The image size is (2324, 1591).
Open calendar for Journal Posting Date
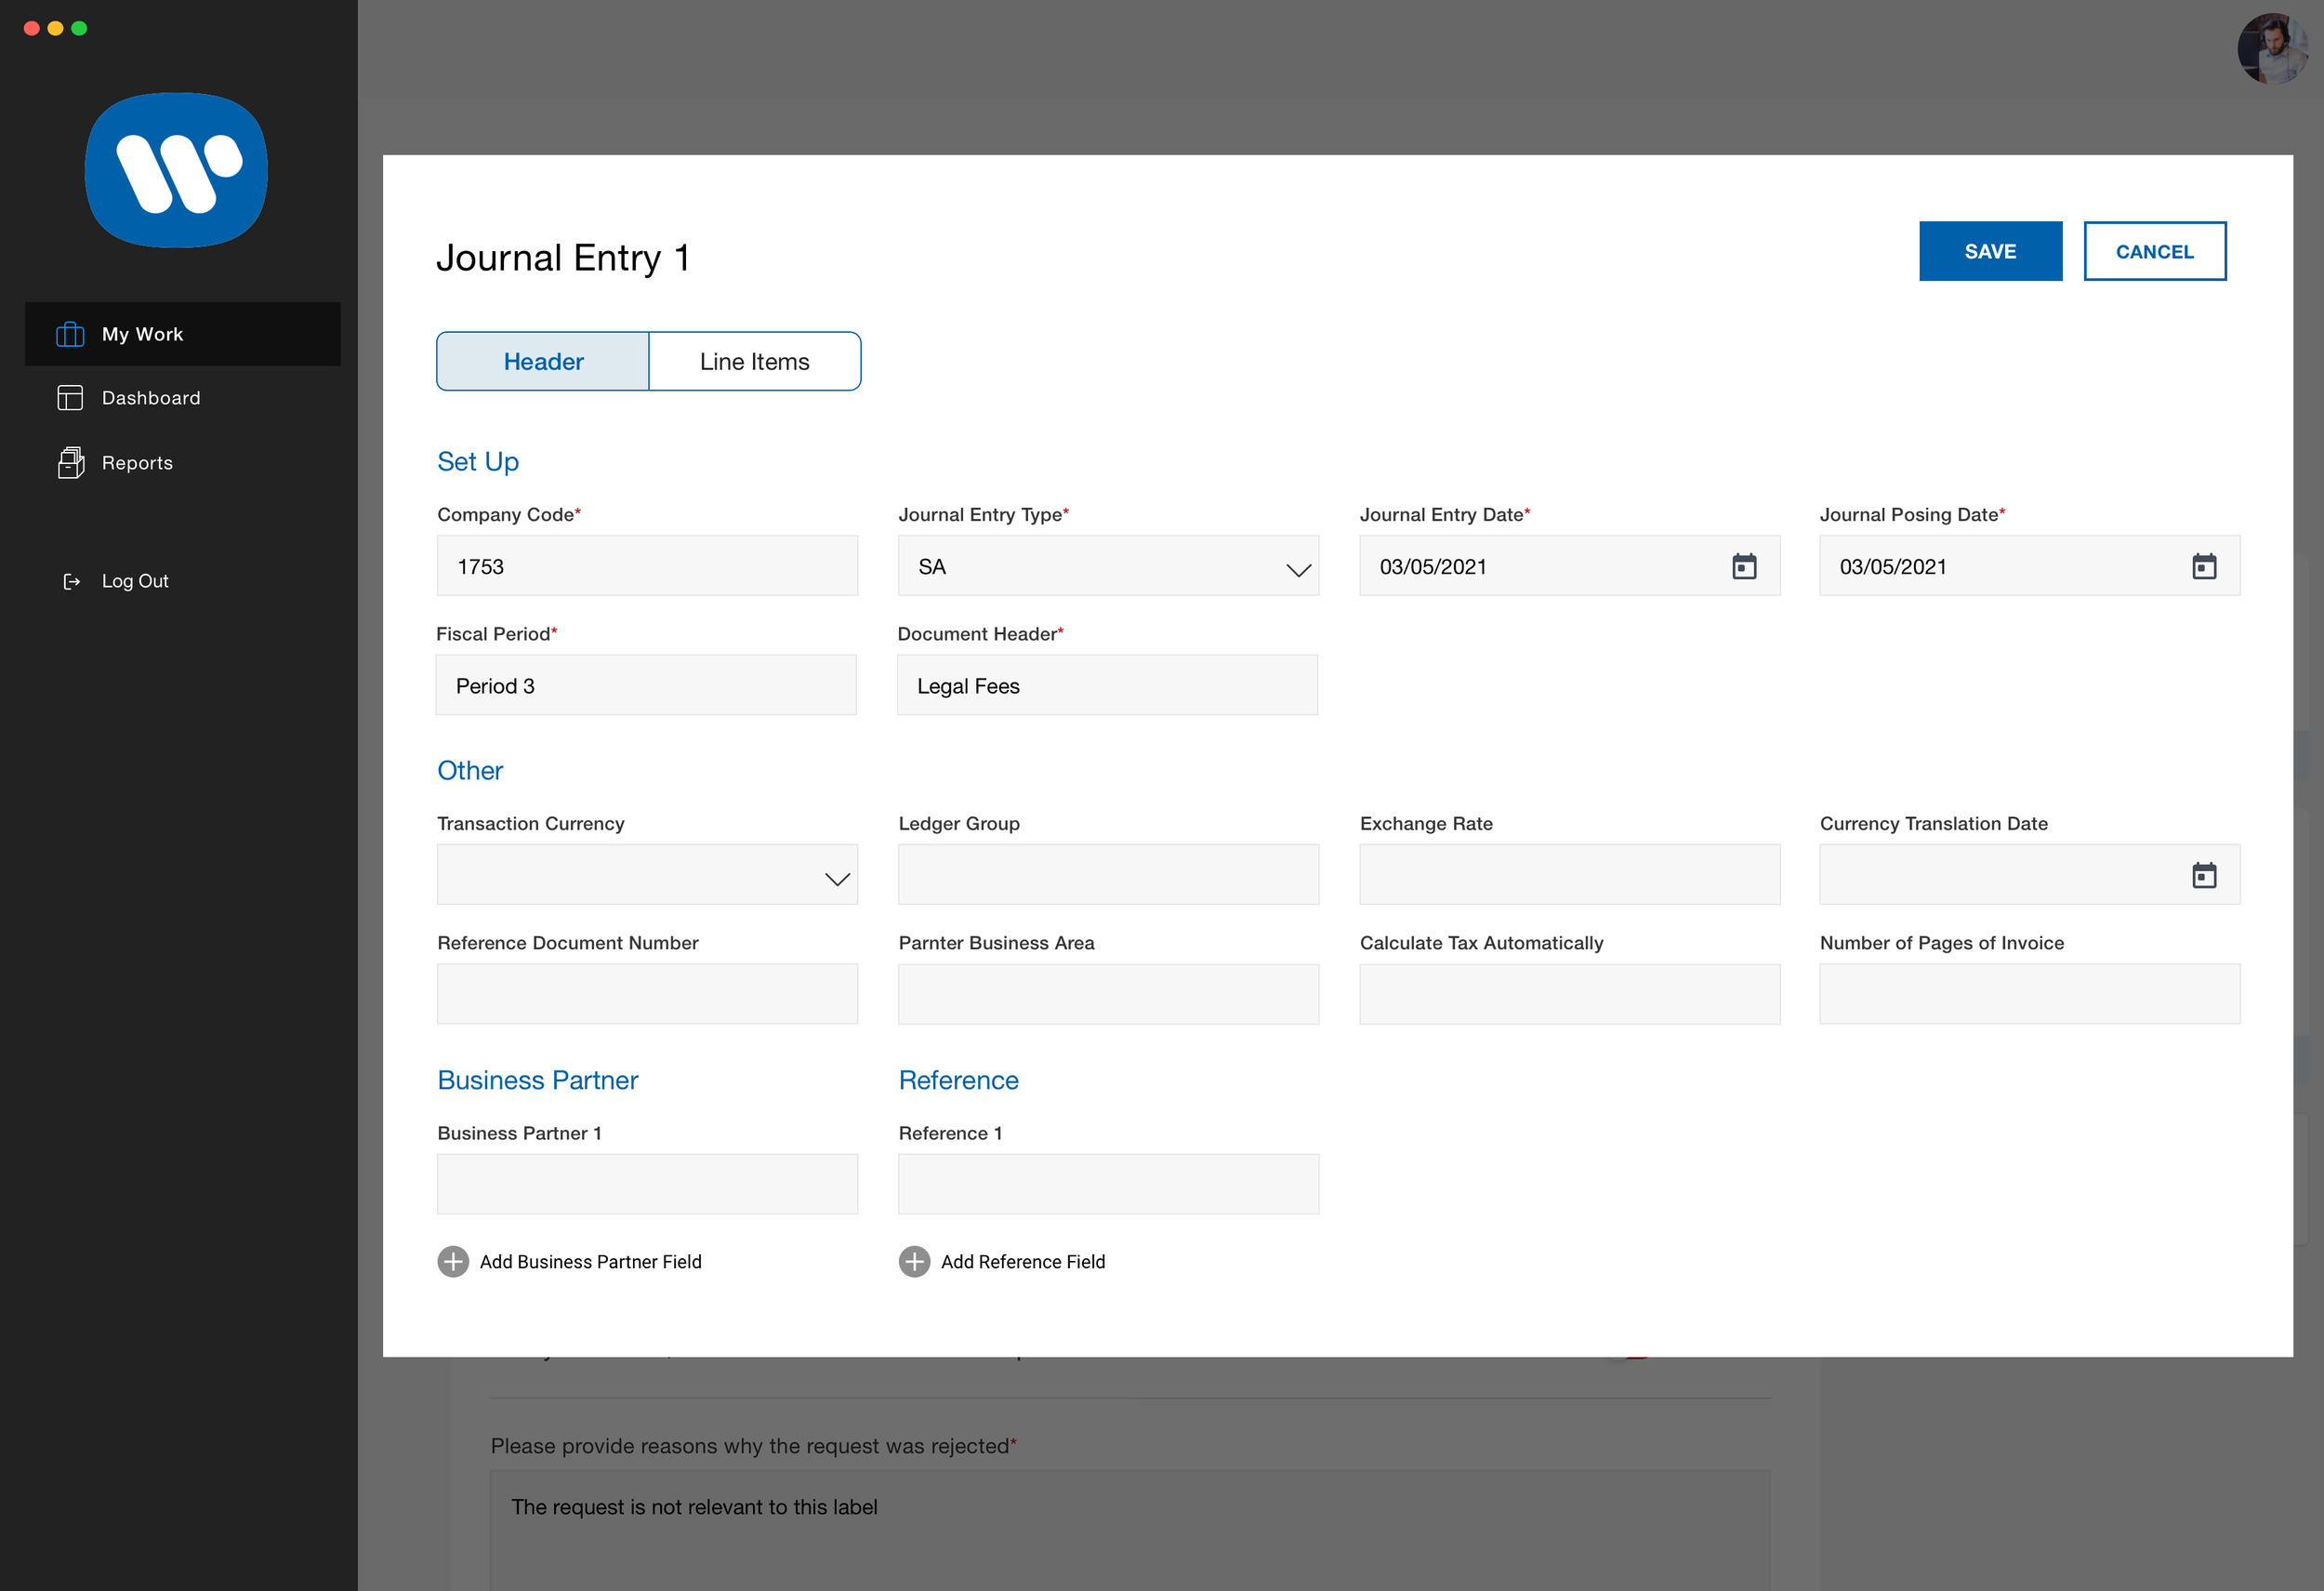pyautogui.click(x=2204, y=567)
